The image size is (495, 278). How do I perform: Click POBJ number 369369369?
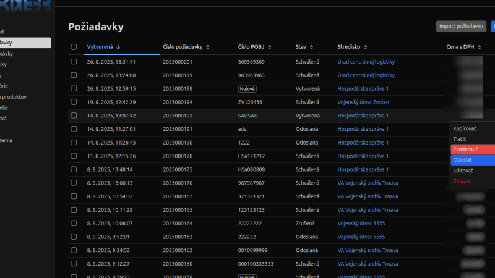click(251, 62)
